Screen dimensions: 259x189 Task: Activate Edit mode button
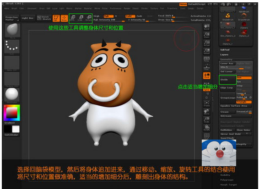pos(56,18)
